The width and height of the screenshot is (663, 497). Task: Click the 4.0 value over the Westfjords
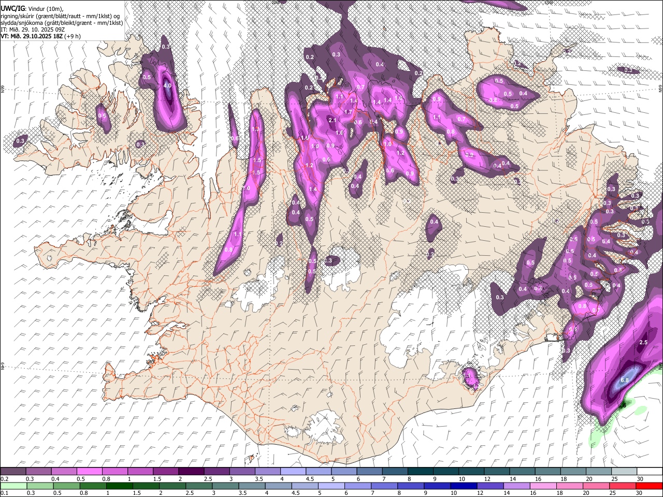click(167, 85)
